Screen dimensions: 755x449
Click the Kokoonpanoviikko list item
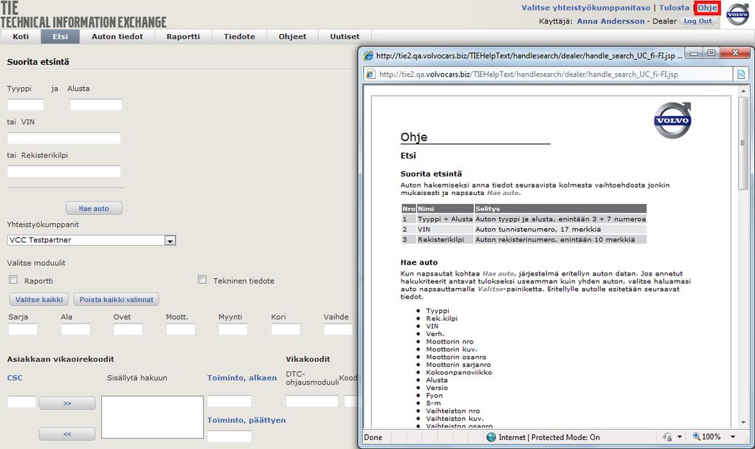[459, 372]
